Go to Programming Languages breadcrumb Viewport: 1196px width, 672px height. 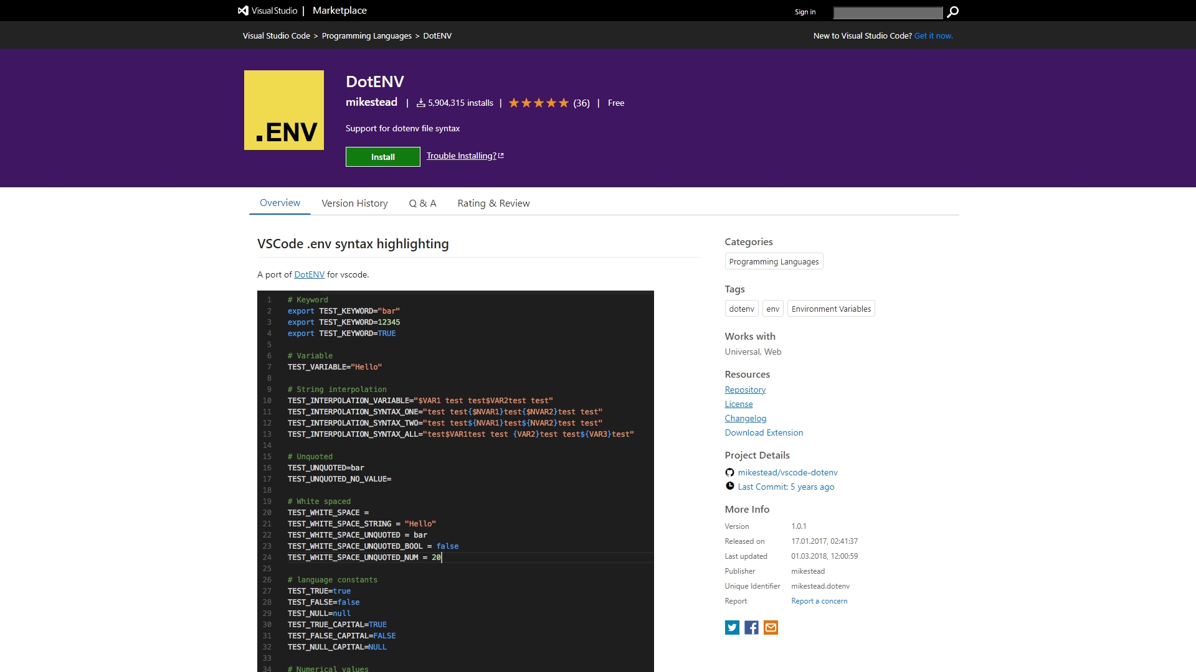point(367,35)
